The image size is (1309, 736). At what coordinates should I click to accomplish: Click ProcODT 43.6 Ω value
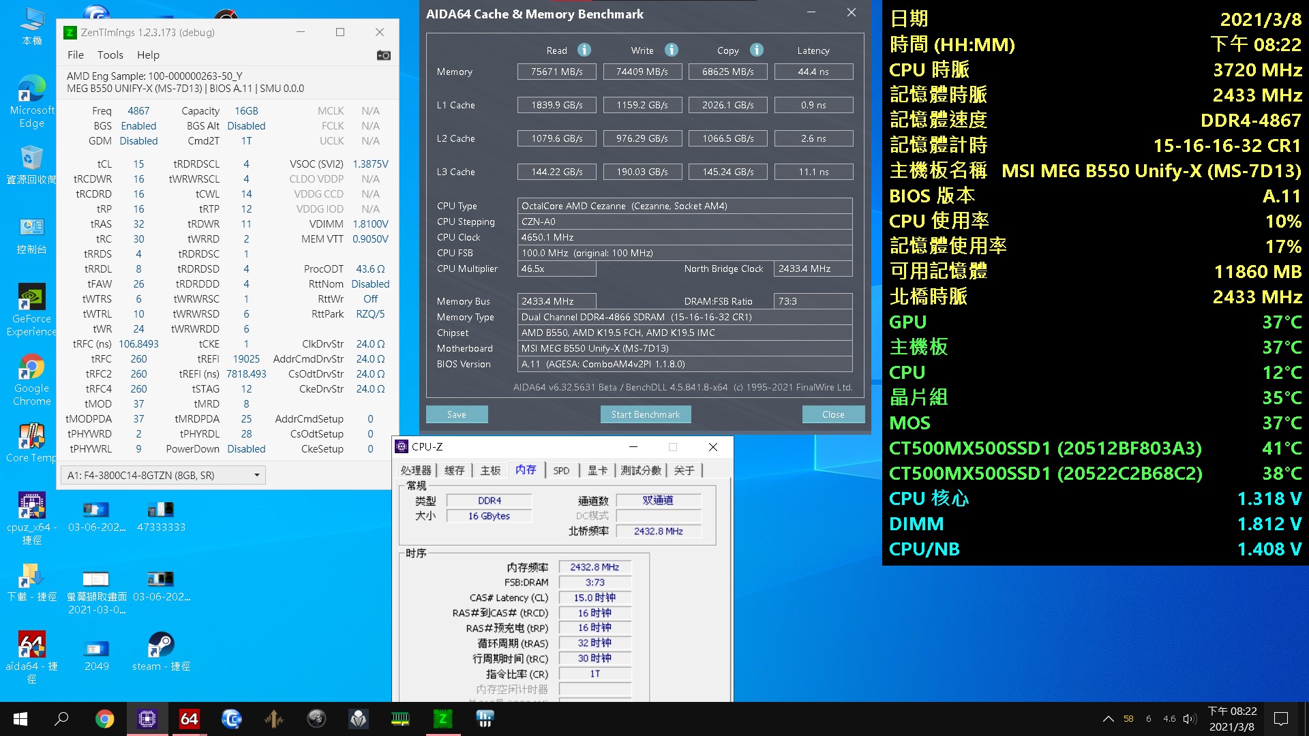pos(370,269)
